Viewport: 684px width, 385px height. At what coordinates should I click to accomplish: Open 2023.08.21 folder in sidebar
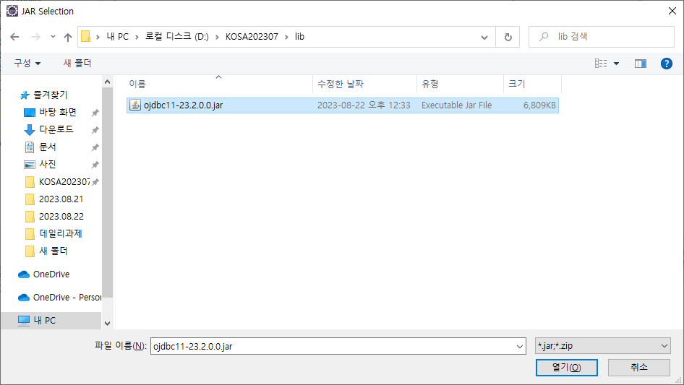[61, 199]
